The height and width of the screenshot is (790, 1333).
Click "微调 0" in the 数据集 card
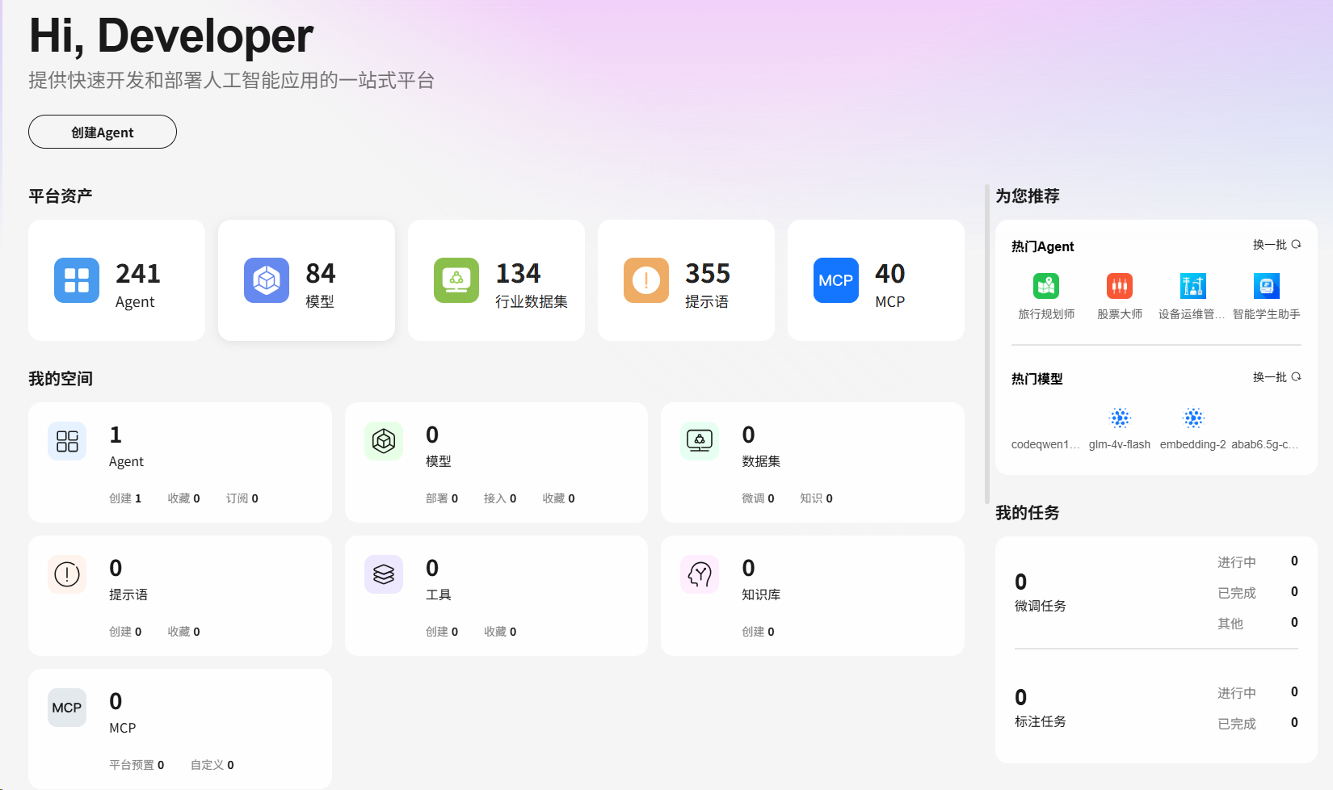(758, 498)
